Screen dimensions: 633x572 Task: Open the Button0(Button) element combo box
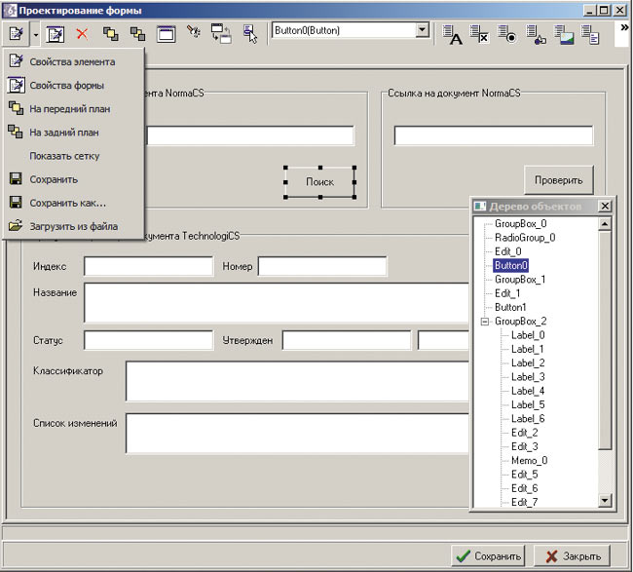click(x=422, y=31)
